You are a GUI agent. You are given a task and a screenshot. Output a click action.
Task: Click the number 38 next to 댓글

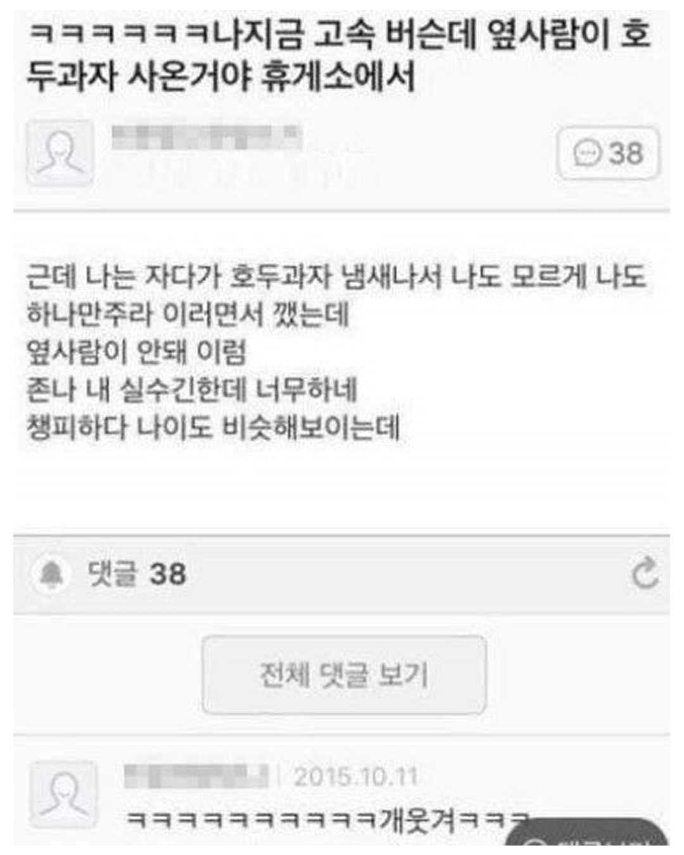coord(168,574)
